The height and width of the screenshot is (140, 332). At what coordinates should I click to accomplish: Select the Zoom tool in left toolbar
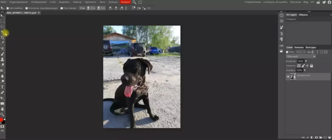2,114
